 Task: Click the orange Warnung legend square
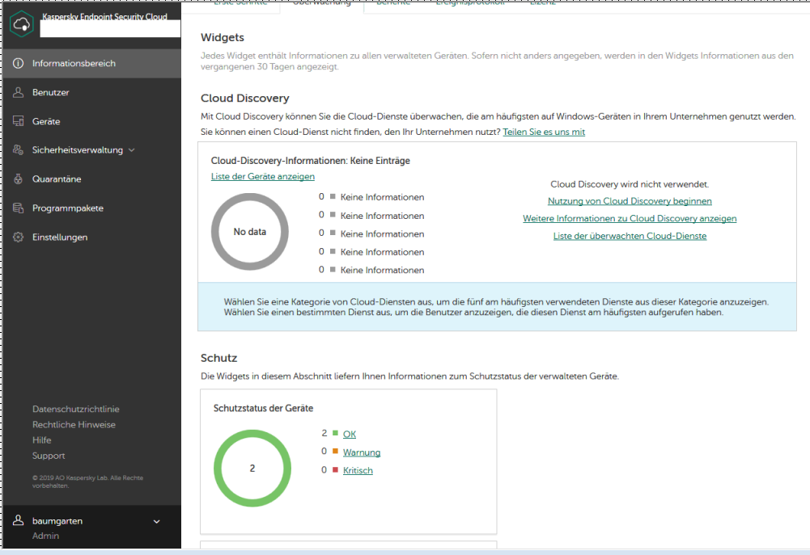click(x=335, y=452)
